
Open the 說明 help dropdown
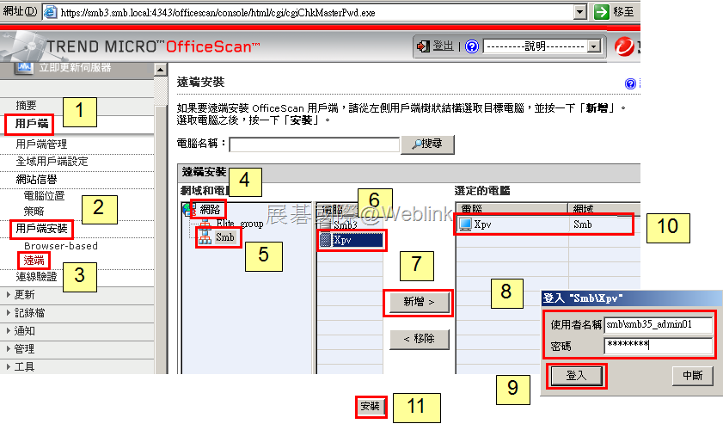click(542, 46)
